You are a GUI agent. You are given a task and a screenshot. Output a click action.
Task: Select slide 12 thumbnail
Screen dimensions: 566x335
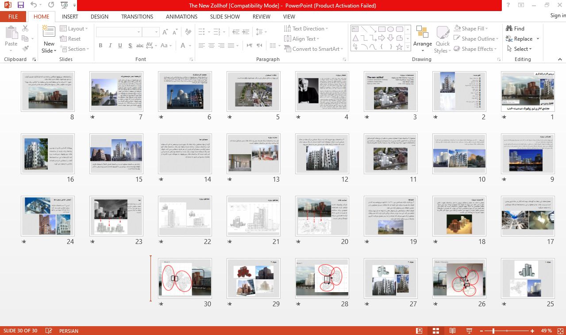(x=322, y=153)
